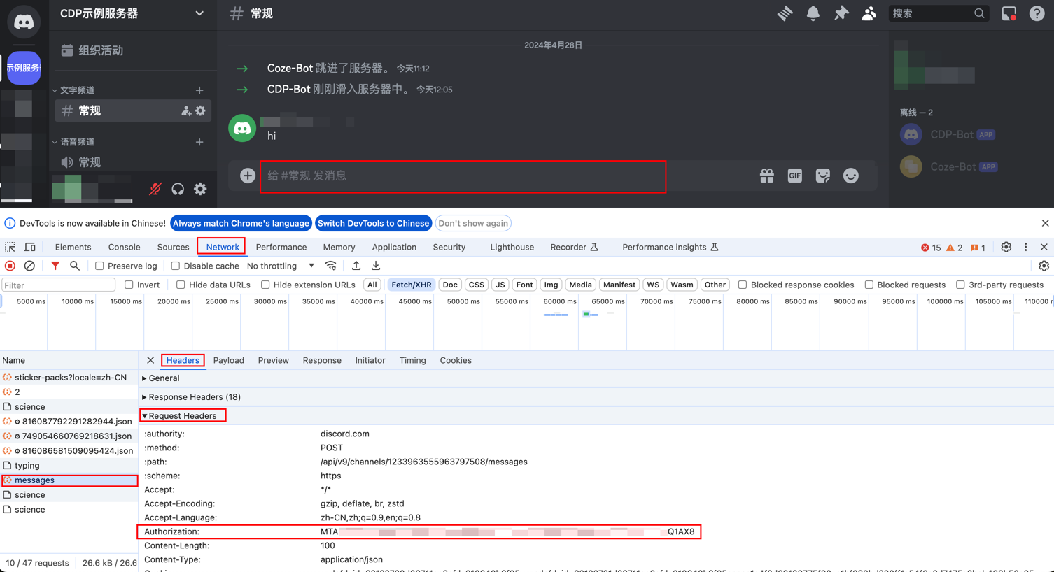Activate the DevTools inspect element tool
The height and width of the screenshot is (572, 1054).
point(10,247)
